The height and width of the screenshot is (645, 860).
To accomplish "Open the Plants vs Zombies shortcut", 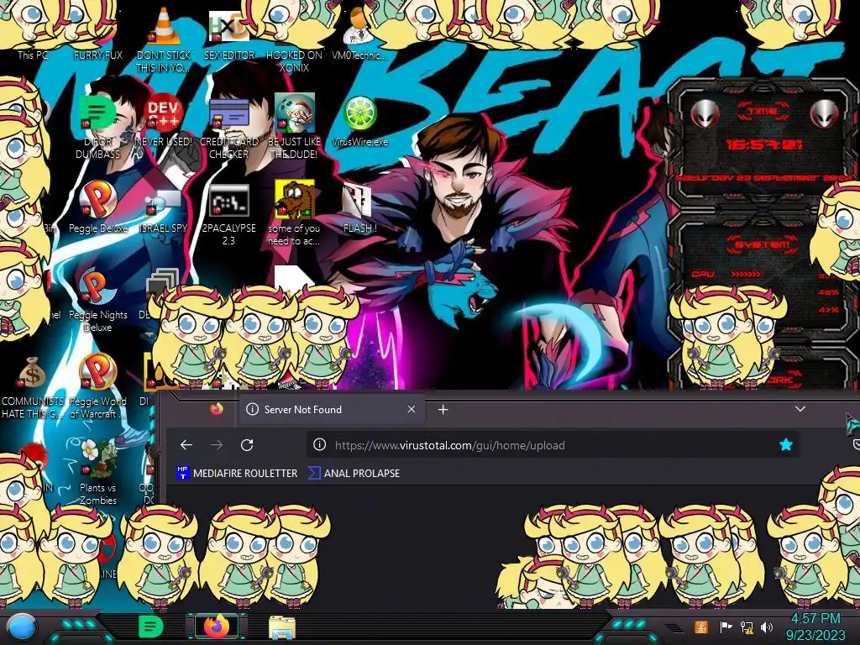I will (98, 472).
